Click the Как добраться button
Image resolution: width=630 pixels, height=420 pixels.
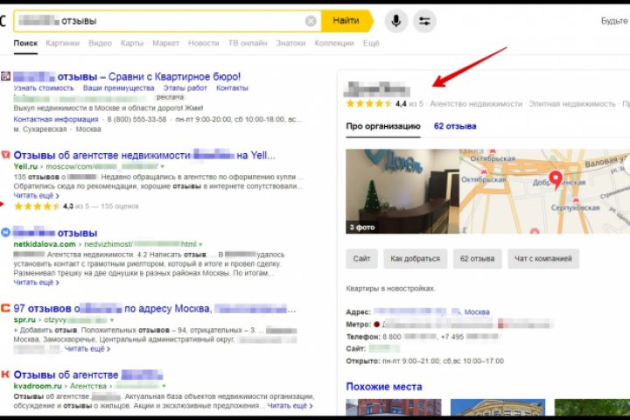415,258
